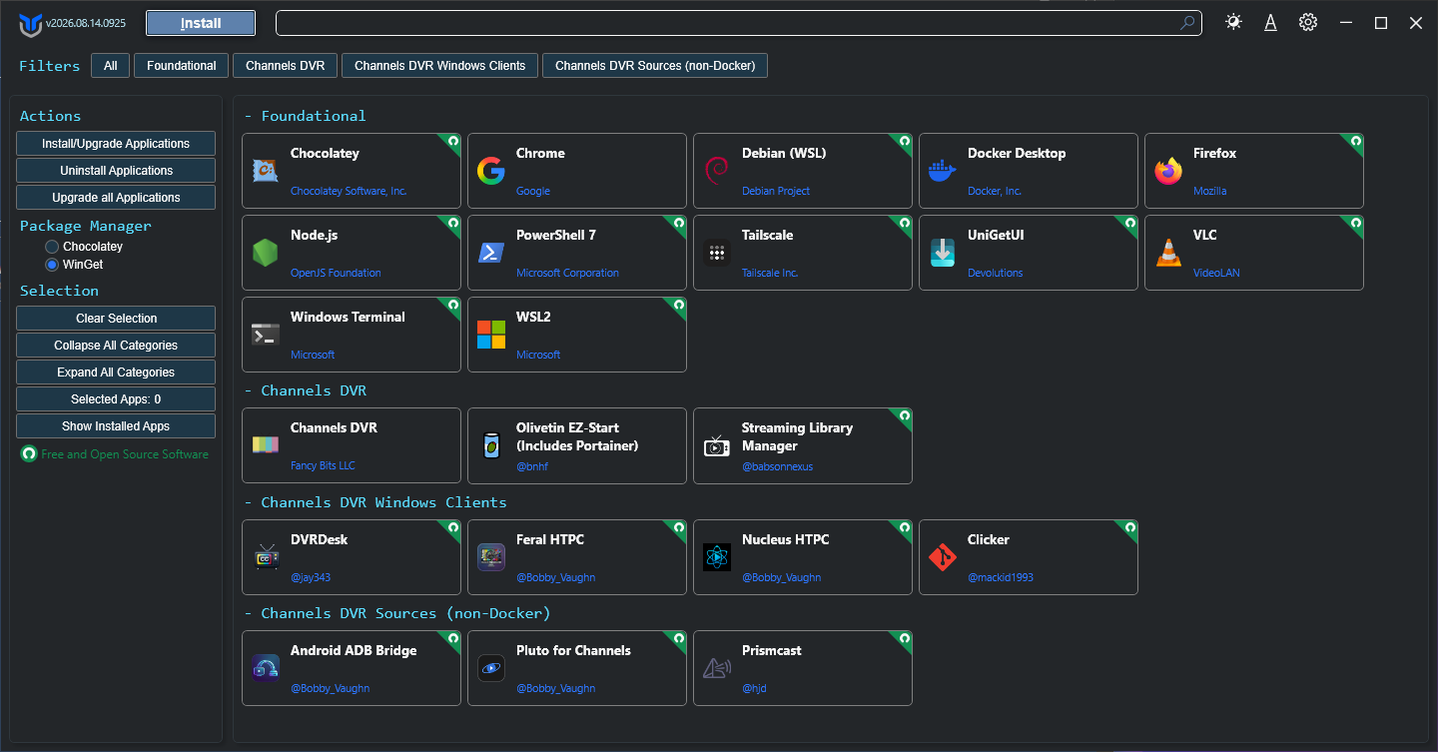Open the @bnhf author link
This screenshot has width=1438, height=752.
[x=531, y=465]
